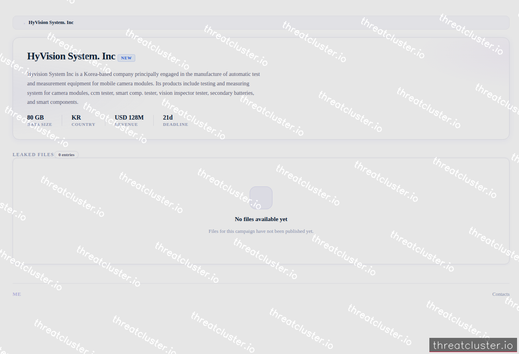Click the No files available yet message
Viewport: 519px width, 354px height.
click(261, 219)
